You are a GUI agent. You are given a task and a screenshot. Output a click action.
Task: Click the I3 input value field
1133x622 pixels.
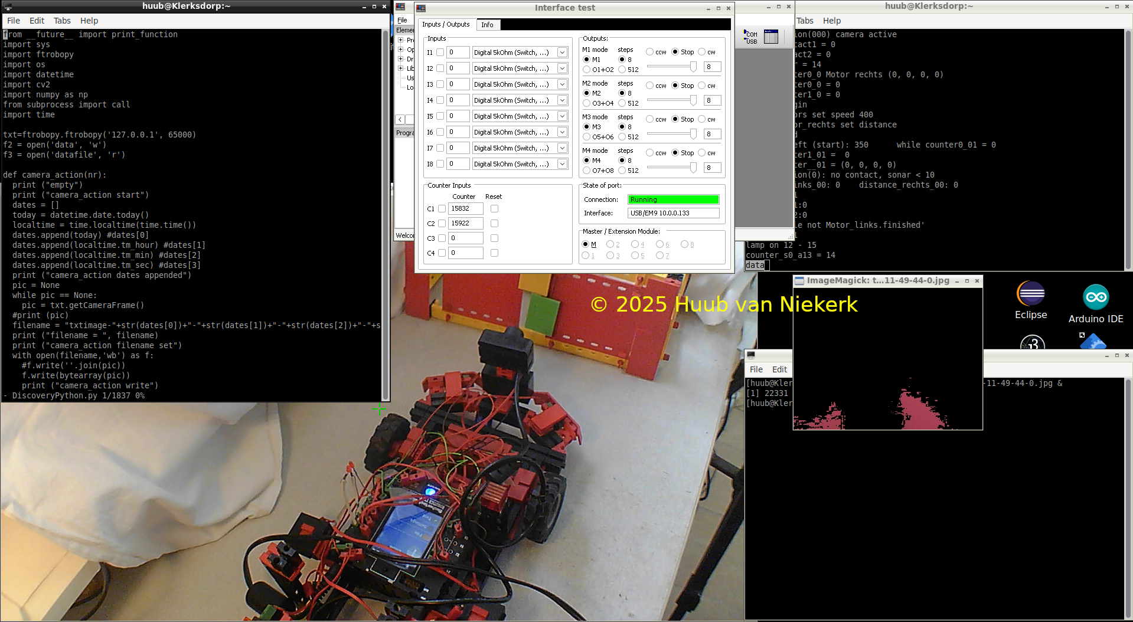tap(458, 84)
